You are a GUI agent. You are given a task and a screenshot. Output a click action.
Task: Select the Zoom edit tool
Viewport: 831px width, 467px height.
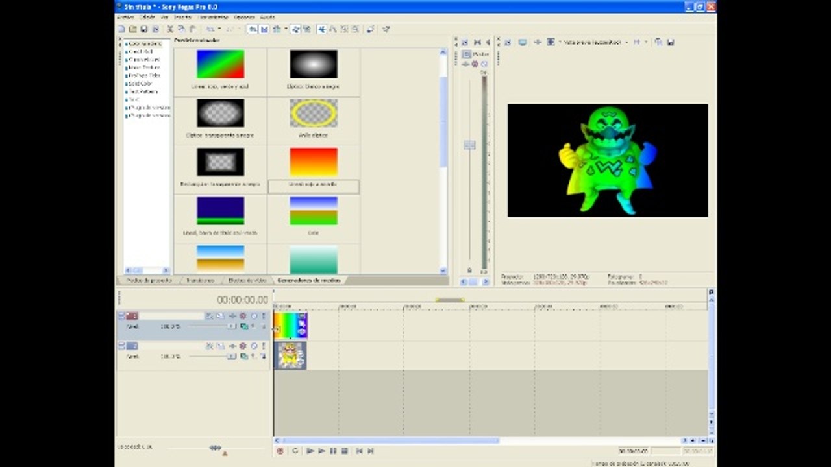point(355,29)
